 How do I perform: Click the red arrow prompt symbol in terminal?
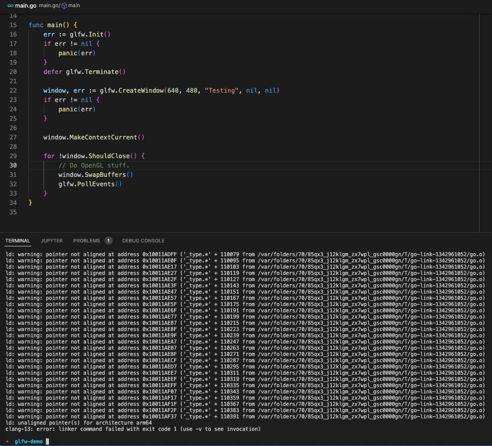[x=7, y=442]
